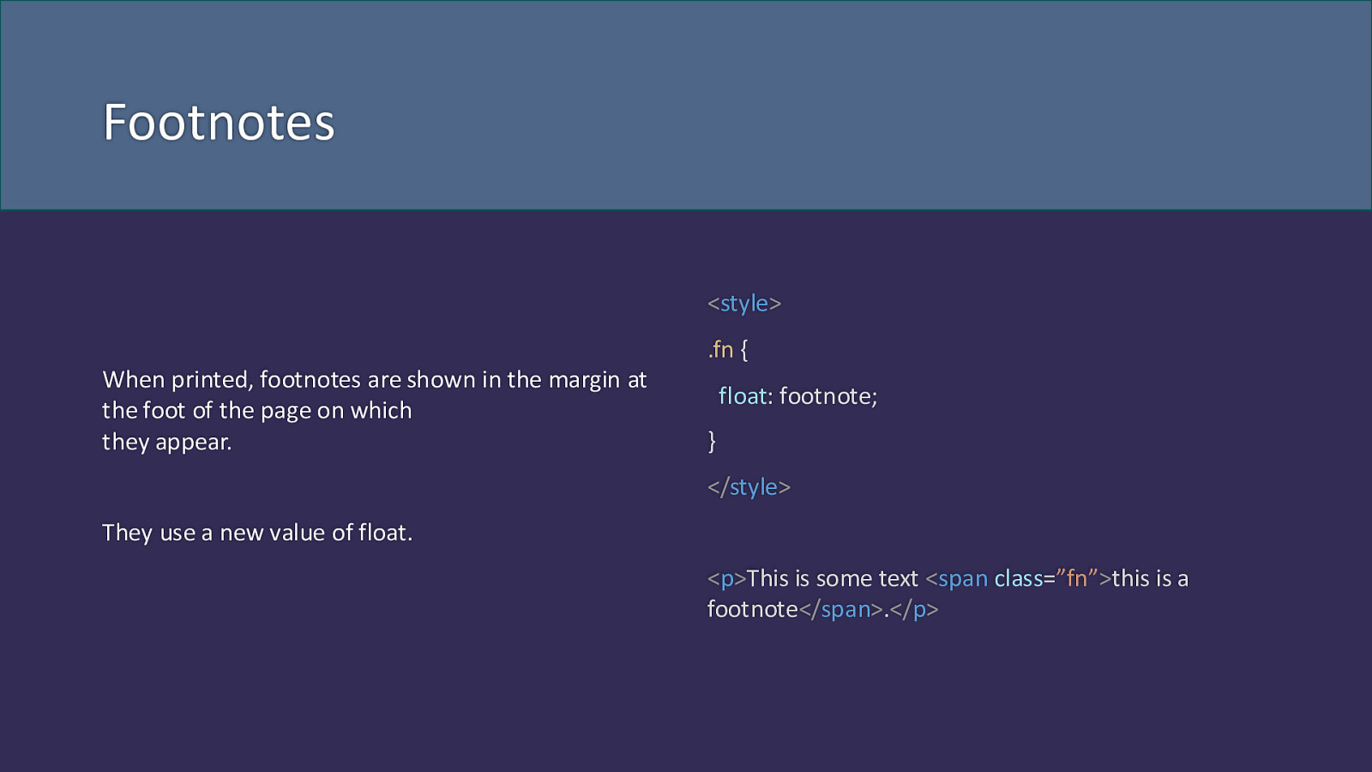Select the paragraph about printed footnotes
The width and height of the screenshot is (1372, 772).
click(374, 411)
